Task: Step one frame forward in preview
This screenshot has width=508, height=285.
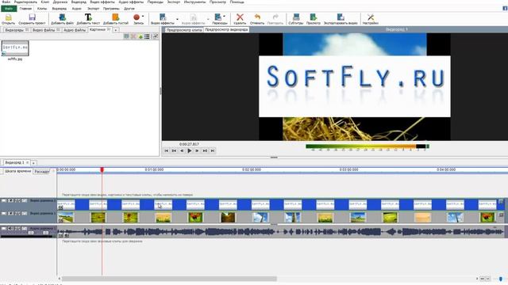Action: tap(197, 150)
